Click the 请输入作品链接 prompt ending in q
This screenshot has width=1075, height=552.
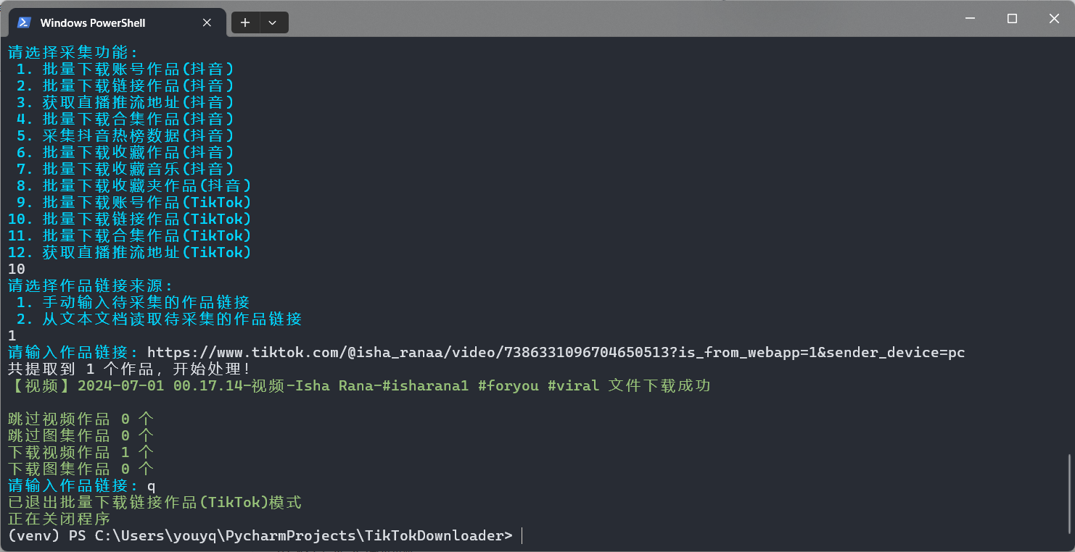point(82,485)
